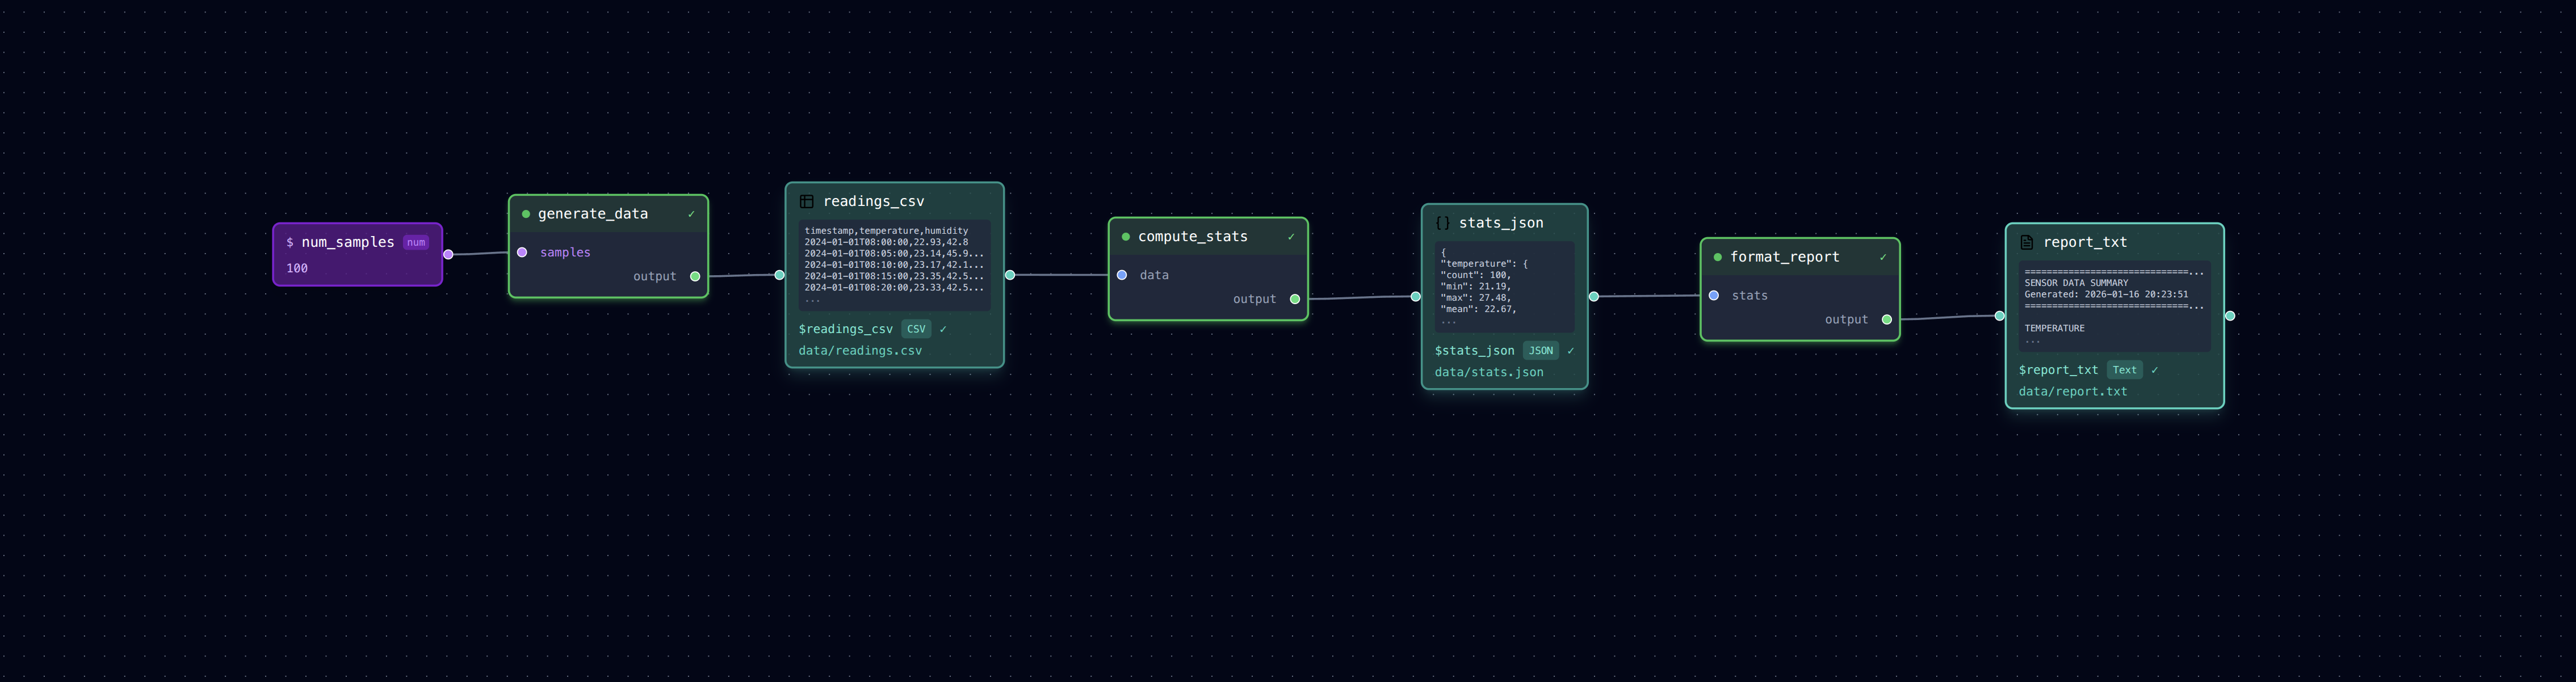The width and height of the screenshot is (2576, 682).
Task: Open the data/stats.json file link
Action: tap(1489, 371)
